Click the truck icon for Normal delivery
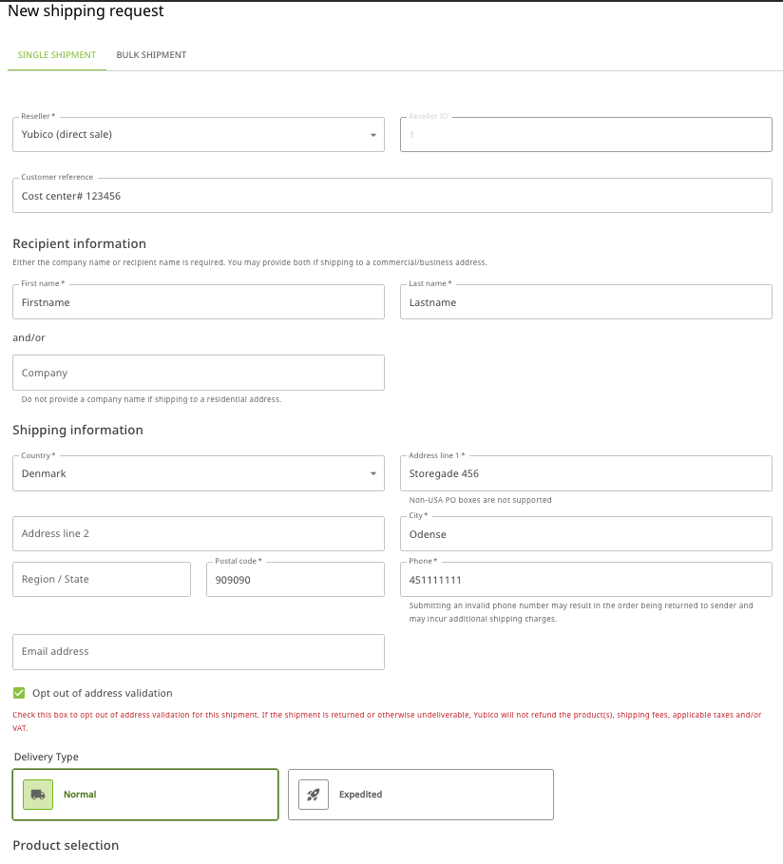This screenshot has height=864, width=783. point(38,794)
